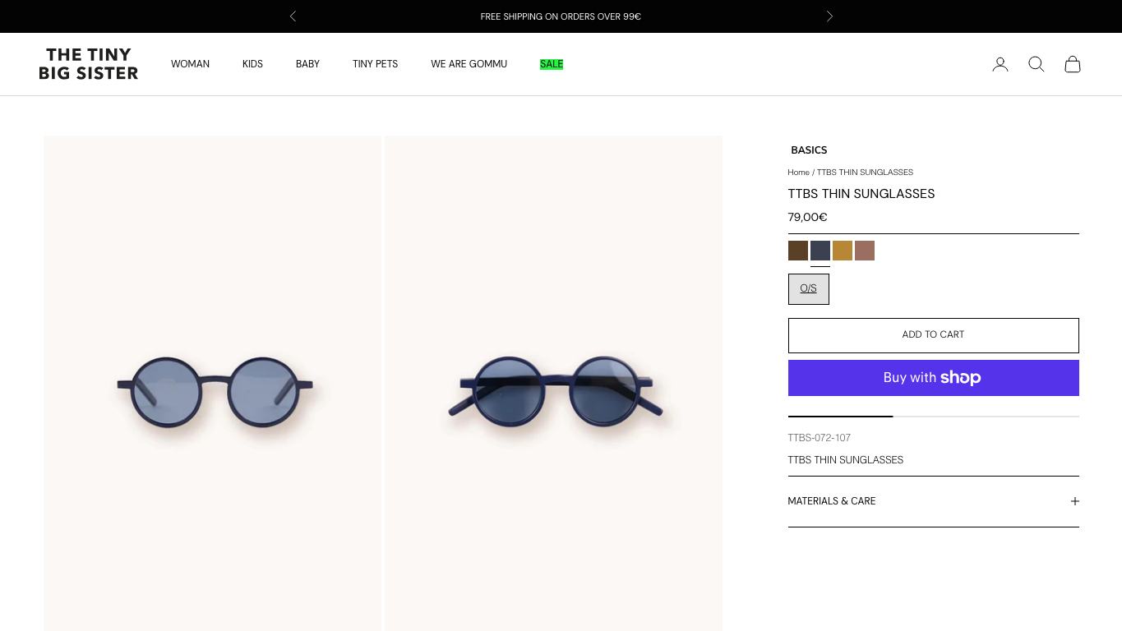Image resolution: width=1122 pixels, height=631 pixels.
Task: Select the O/S size option
Action: point(808,289)
